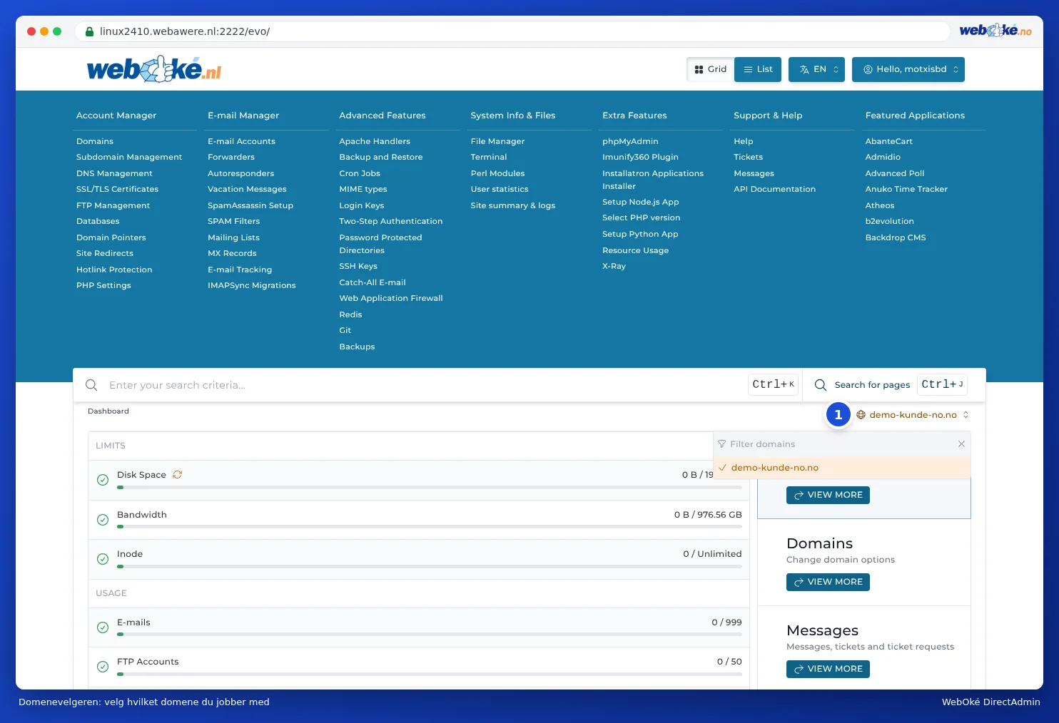The image size is (1059, 723).
Task: Click the Inode status check icon
Action: [x=103, y=559]
